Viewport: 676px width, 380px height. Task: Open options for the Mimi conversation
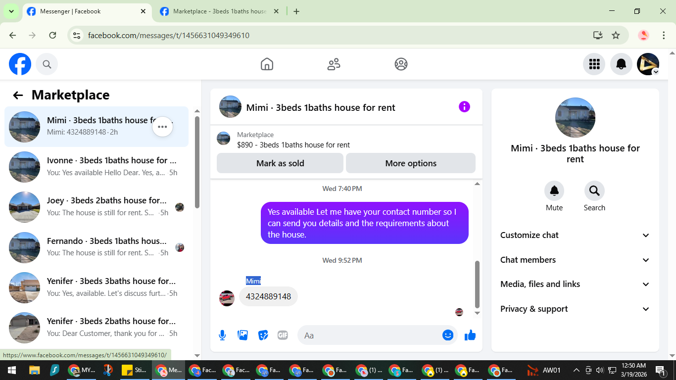[x=162, y=127]
